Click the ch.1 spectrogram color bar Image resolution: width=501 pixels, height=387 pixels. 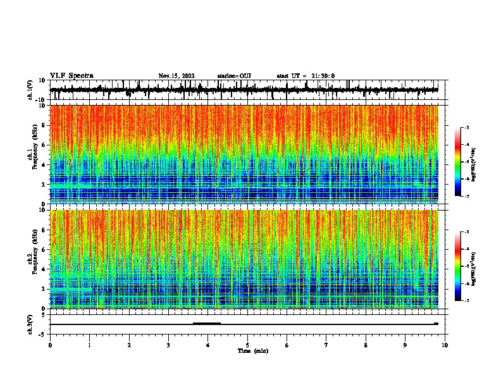click(458, 162)
